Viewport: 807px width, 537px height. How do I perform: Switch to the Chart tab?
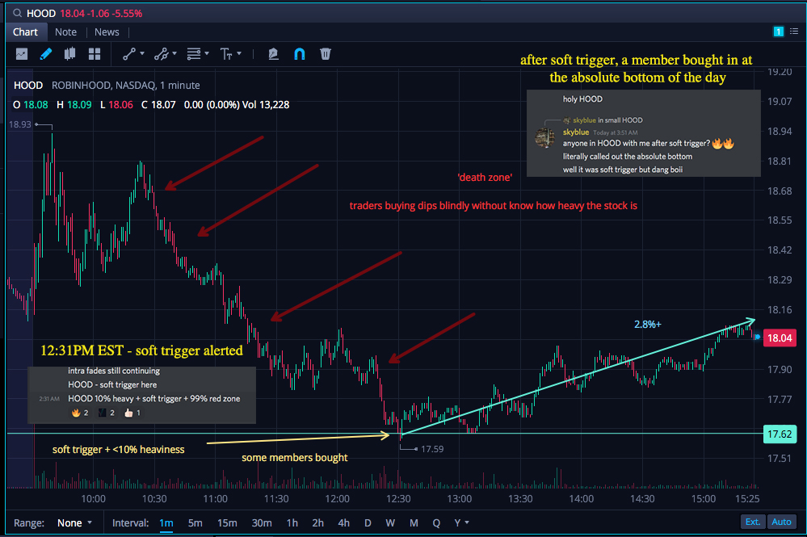point(25,31)
